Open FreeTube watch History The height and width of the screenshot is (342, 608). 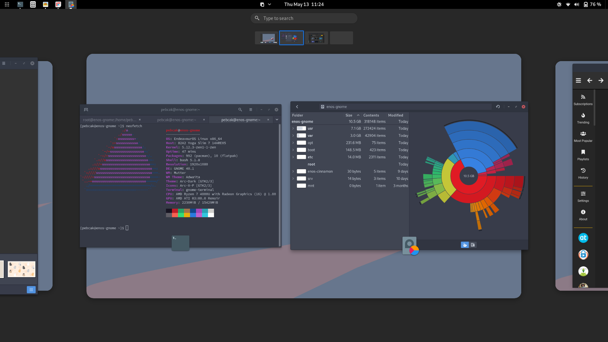click(583, 173)
